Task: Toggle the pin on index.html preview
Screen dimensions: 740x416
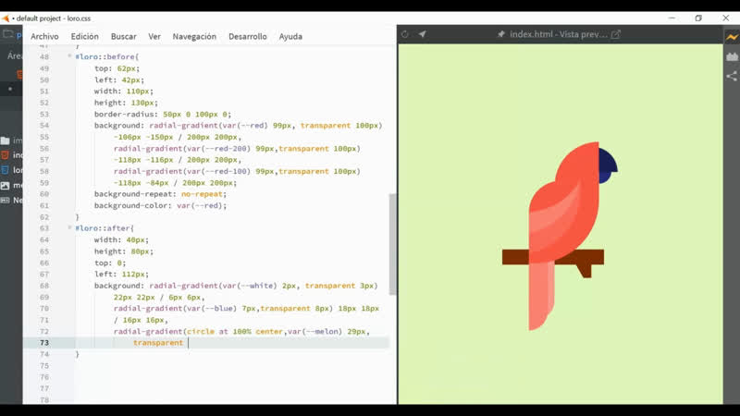Action: pos(501,34)
